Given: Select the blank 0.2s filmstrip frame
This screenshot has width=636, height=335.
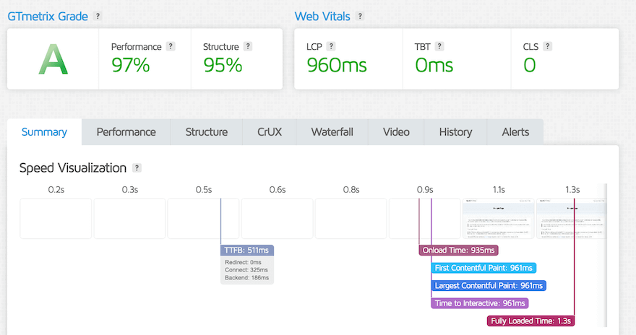Looking at the screenshot, I should tap(56, 218).
